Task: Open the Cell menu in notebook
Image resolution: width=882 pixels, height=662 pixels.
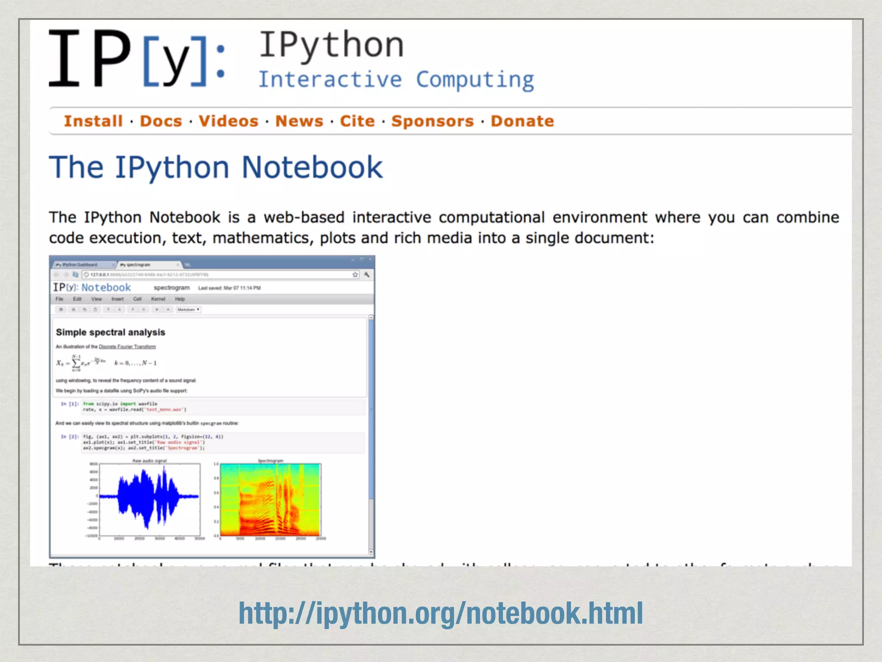Action: 137,299
